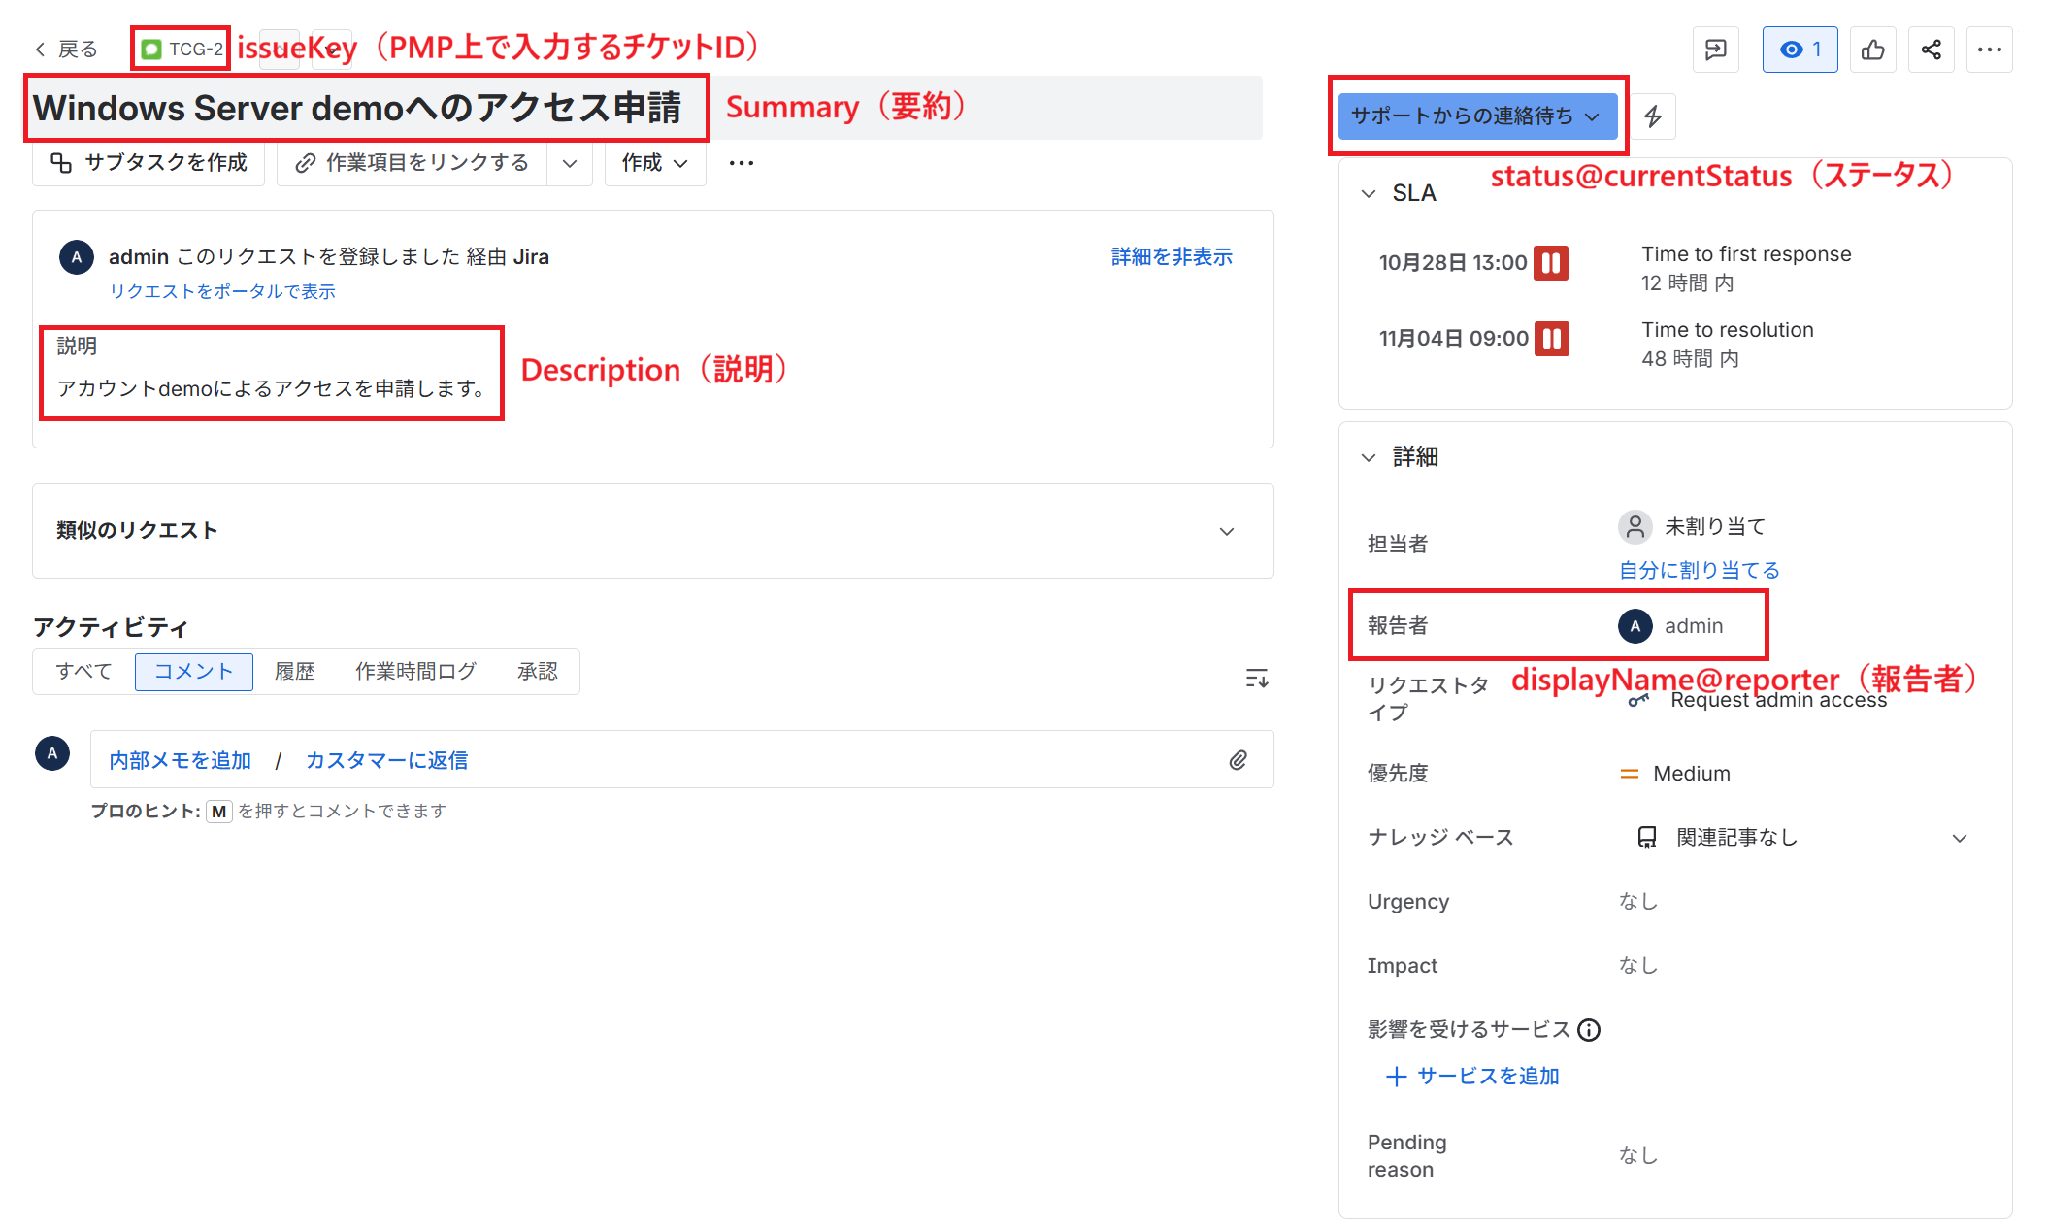
Task: Click the 内部メモを追加 link
Action: tap(181, 760)
